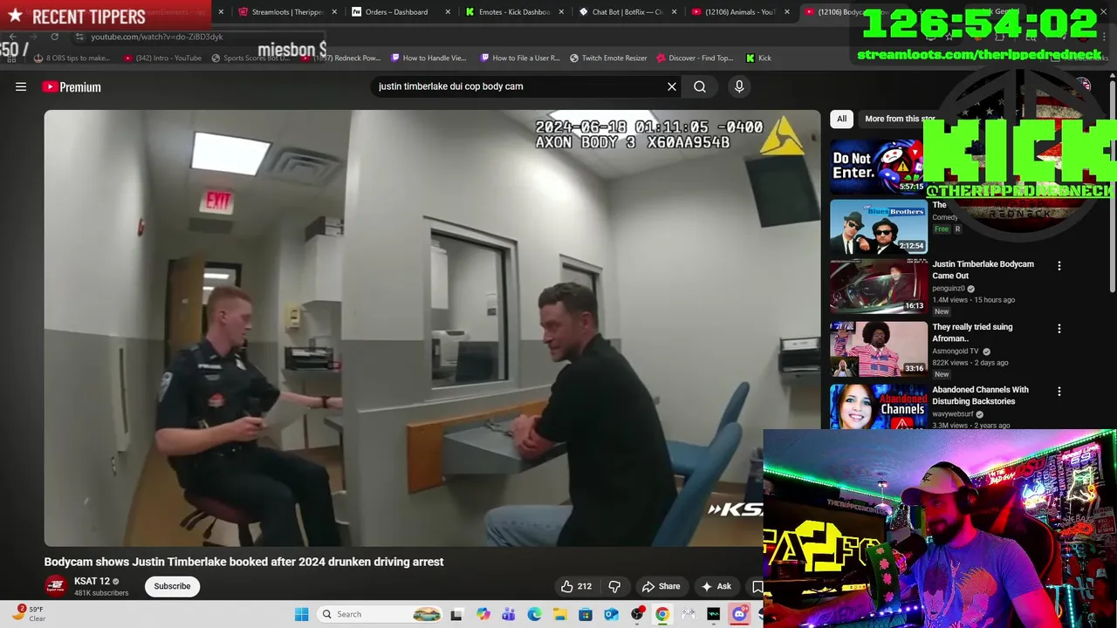Open the YouTube hamburger guide menu
Image resolution: width=1117 pixels, height=628 pixels.
tap(21, 86)
